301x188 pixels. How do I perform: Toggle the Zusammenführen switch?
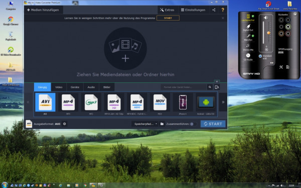193,124
